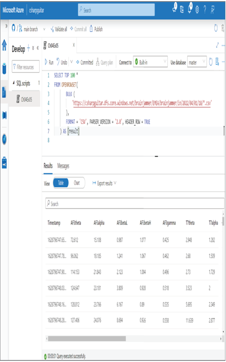Click Commit all
This screenshot has width=226, height=362.
coord(78,29)
